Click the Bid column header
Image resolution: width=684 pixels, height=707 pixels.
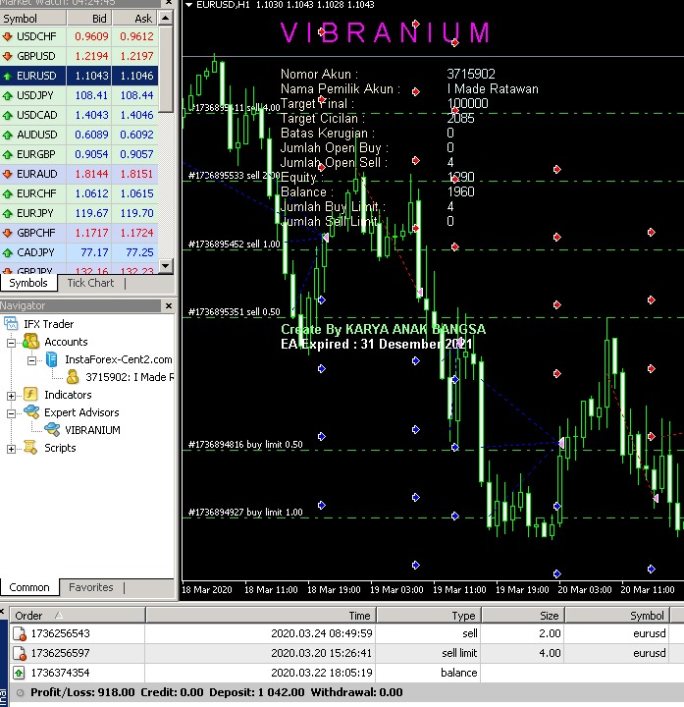coord(99,19)
